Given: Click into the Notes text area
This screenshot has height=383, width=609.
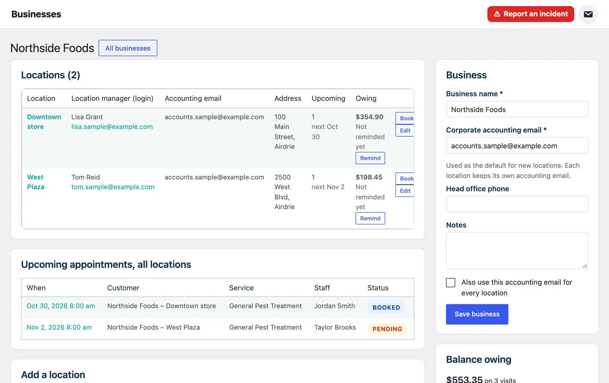Looking at the screenshot, I should pyautogui.click(x=517, y=251).
